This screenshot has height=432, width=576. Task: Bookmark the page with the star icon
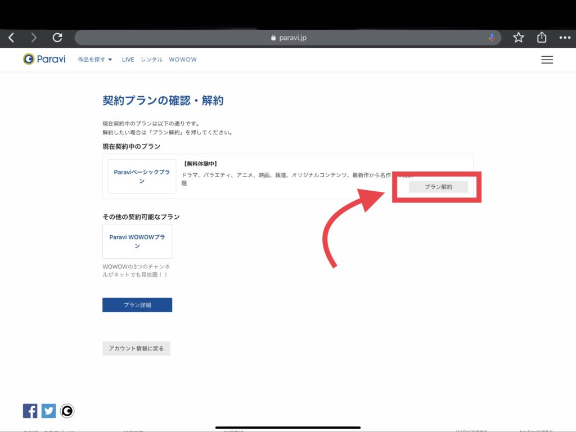click(518, 38)
